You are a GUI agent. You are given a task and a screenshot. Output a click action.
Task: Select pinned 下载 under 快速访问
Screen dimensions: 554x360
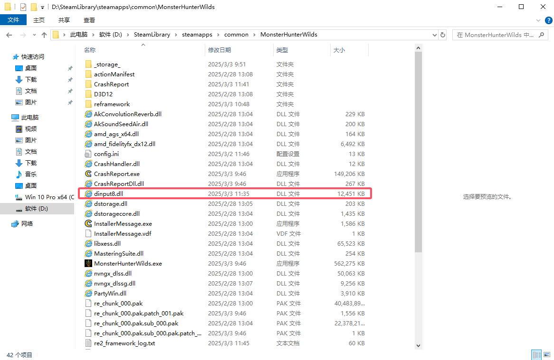31,80
